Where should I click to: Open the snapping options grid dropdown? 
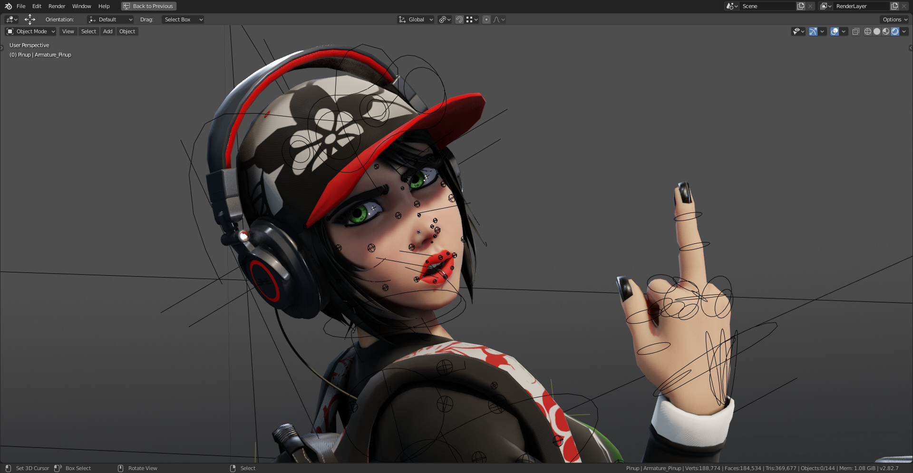pyautogui.click(x=472, y=19)
